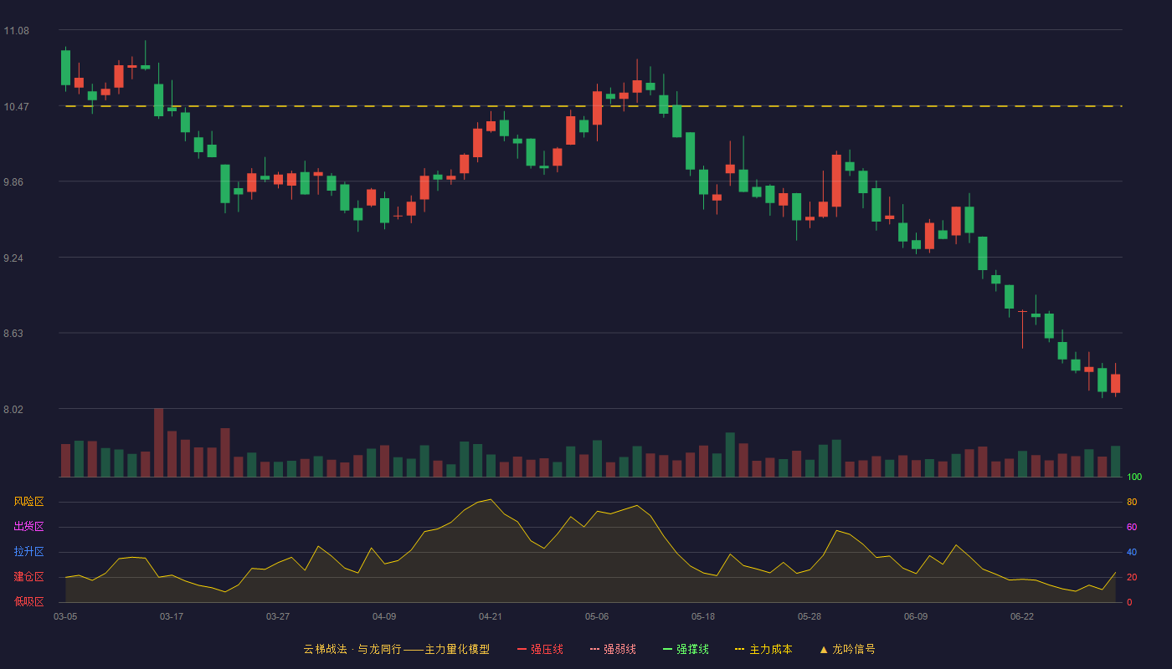Click the orange 80 indicator scale label
Image resolution: width=1172 pixels, height=669 pixels.
point(1132,503)
